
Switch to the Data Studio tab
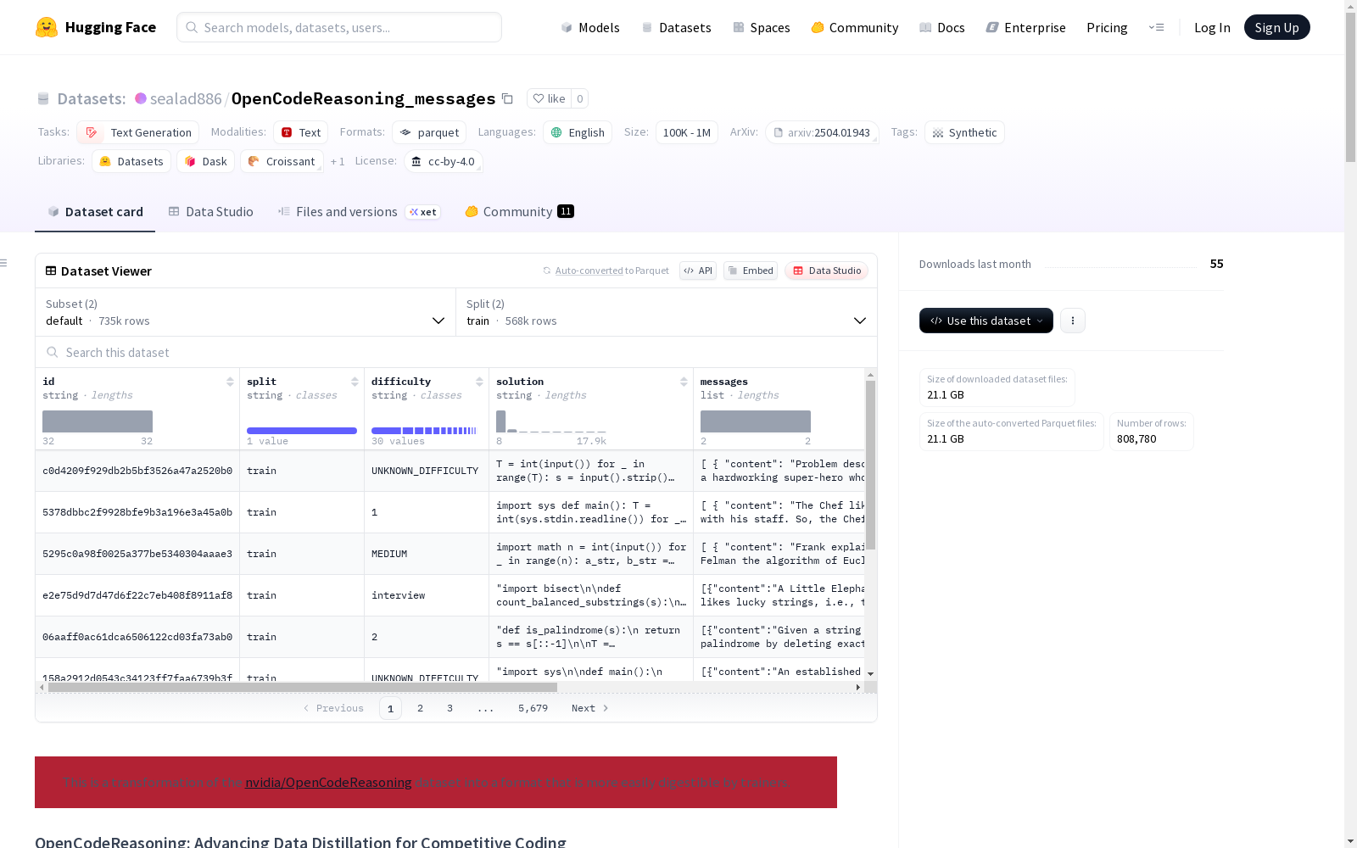click(x=210, y=212)
